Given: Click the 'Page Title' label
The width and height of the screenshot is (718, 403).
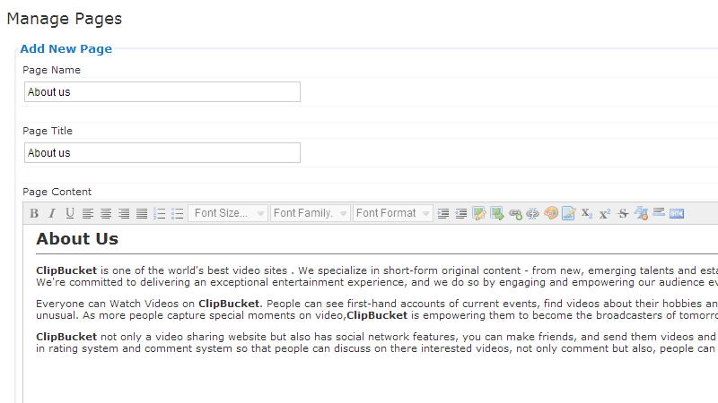Looking at the screenshot, I should pos(48,131).
